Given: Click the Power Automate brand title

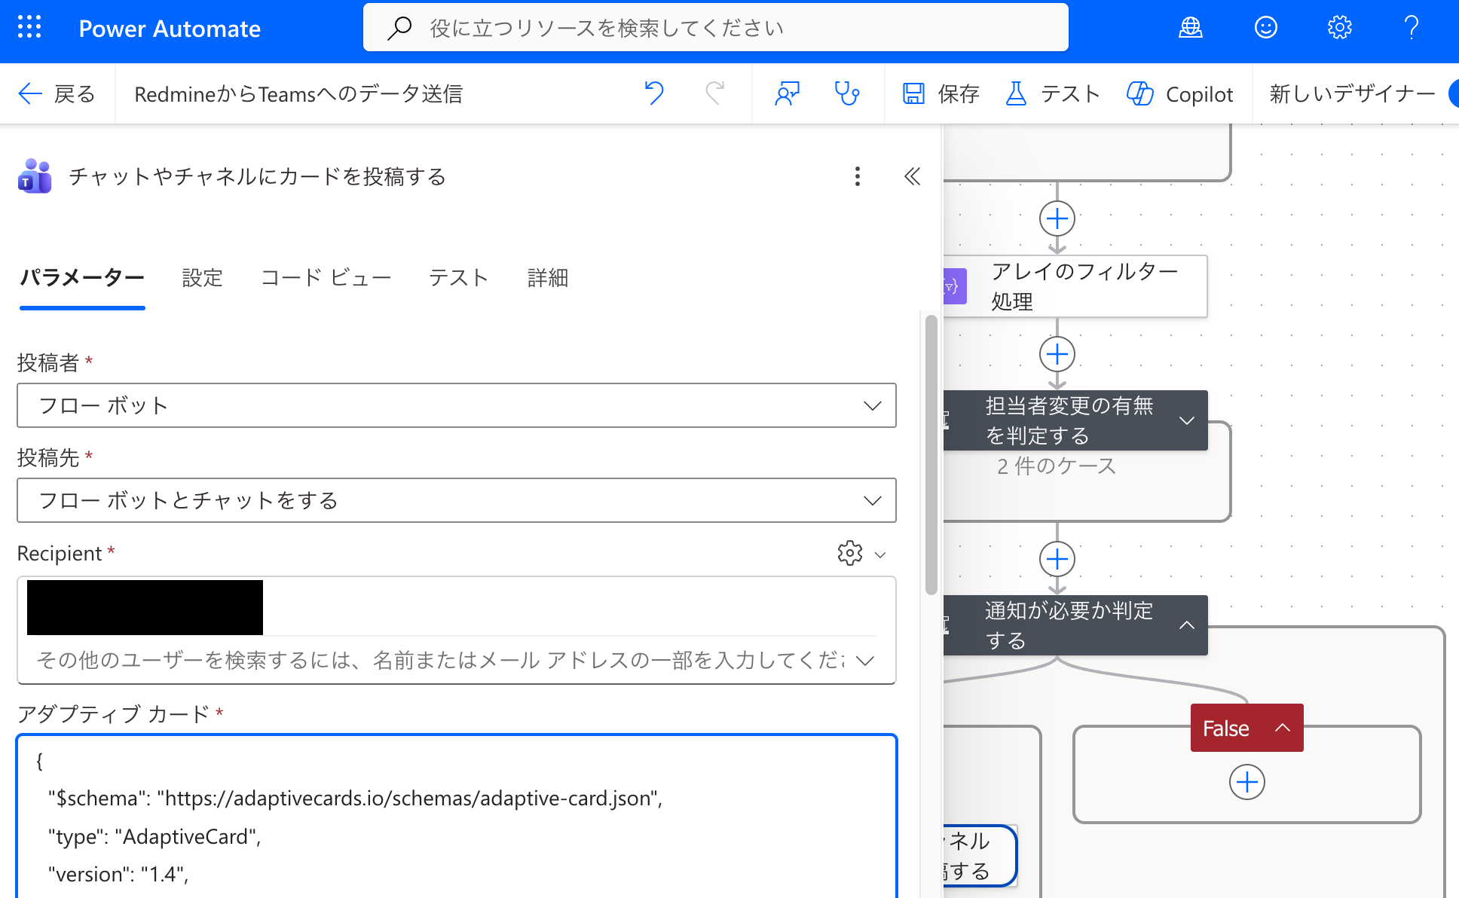Looking at the screenshot, I should [x=170, y=29].
